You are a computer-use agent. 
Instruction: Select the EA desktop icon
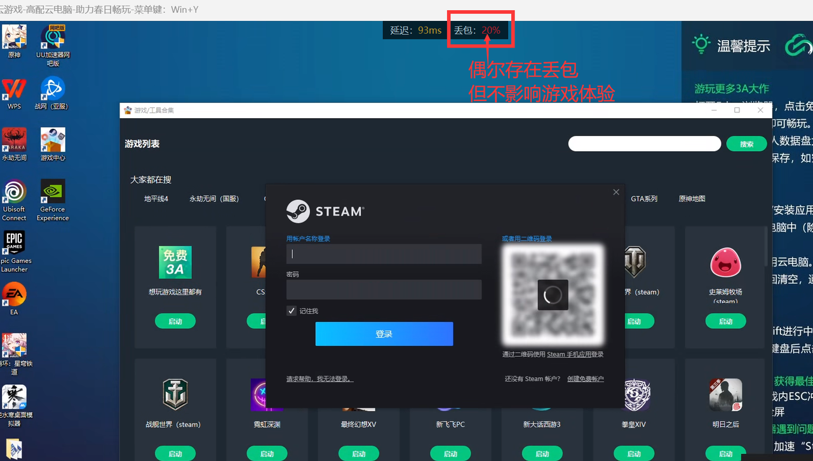(14, 298)
